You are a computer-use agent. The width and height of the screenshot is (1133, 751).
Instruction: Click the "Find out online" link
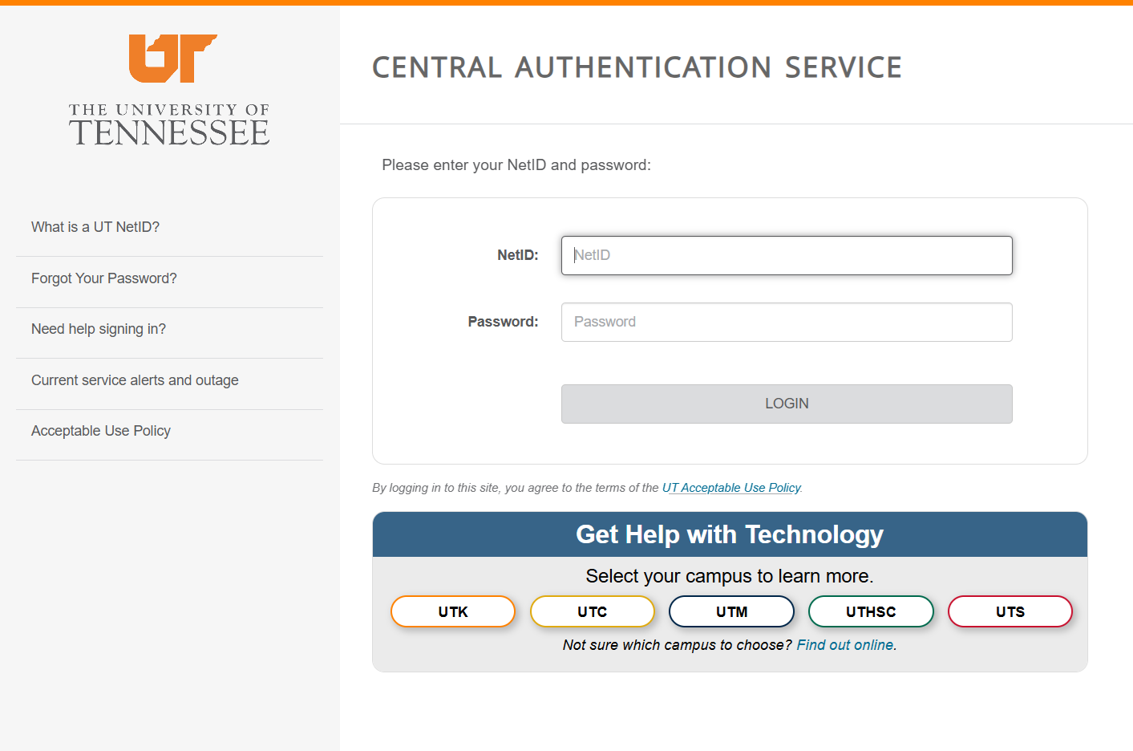point(846,645)
